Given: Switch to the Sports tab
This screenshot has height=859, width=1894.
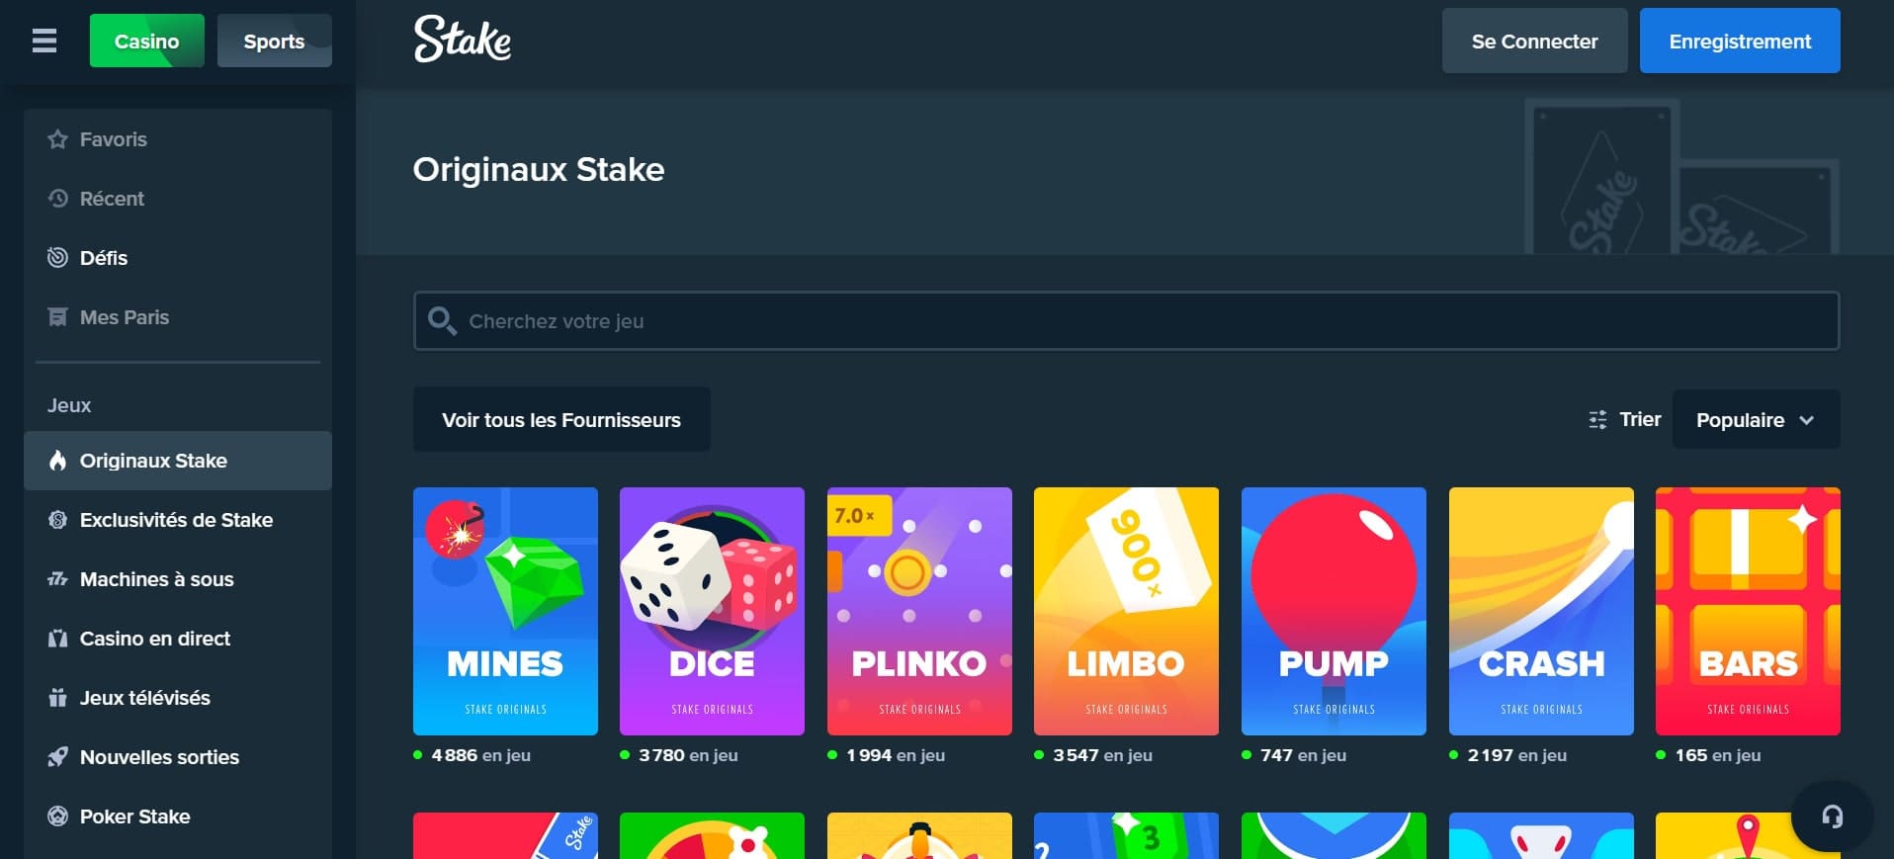Looking at the screenshot, I should [x=275, y=41].
